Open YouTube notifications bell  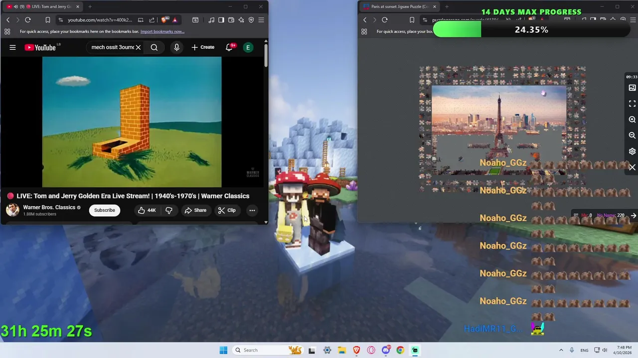[229, 47]
